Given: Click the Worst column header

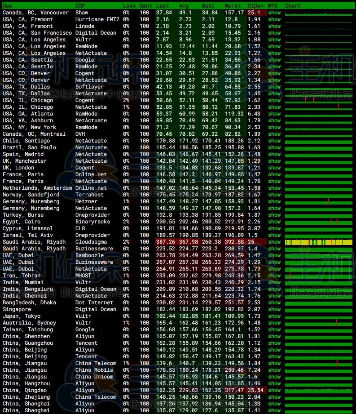Looking at the screenshot, I should coord(233,6).
